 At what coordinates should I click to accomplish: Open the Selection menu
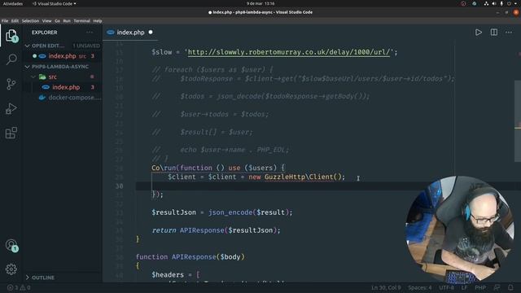pos(31,20)
